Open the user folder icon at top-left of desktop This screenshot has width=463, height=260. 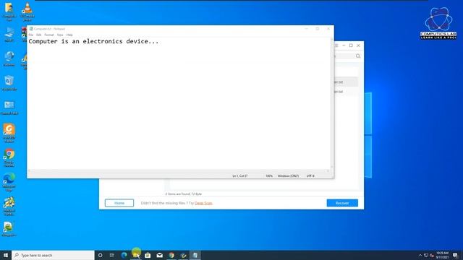(x=9, y=12)
